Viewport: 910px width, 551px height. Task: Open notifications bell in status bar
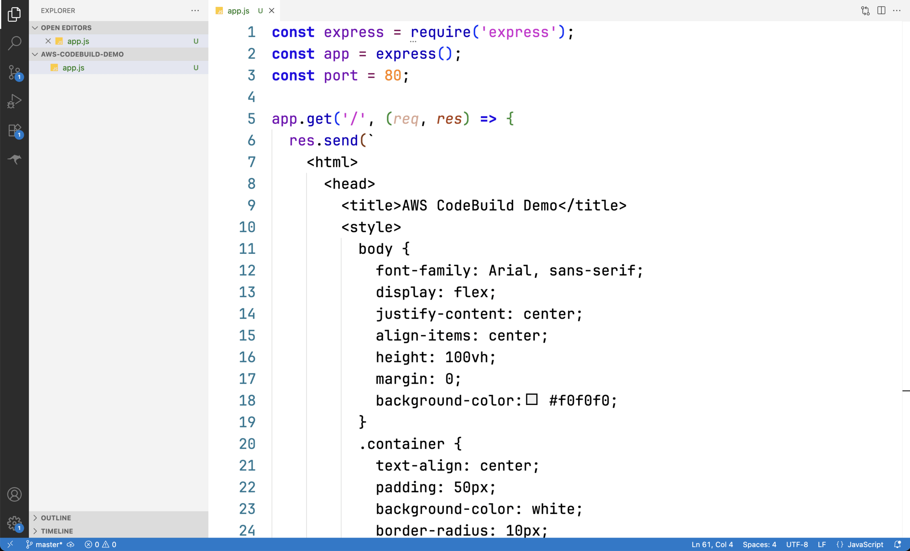click(897, 544)
